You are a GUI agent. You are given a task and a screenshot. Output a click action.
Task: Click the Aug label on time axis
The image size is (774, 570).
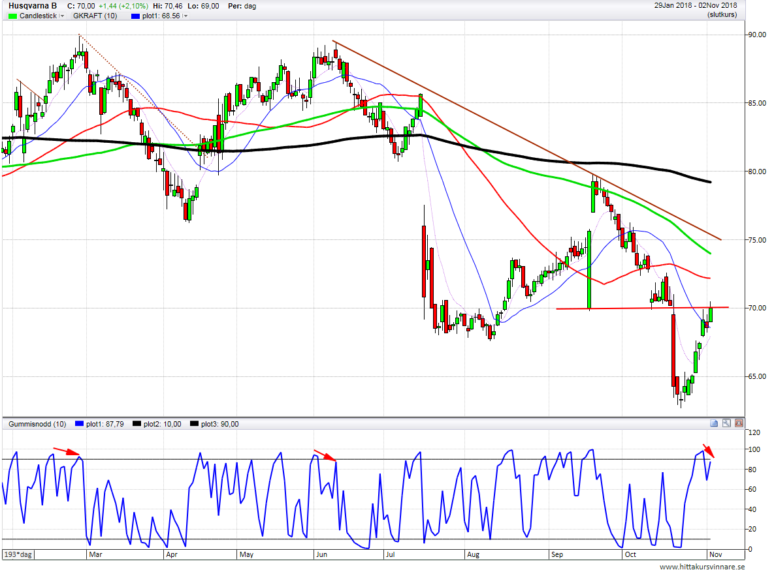pos(473,554)
